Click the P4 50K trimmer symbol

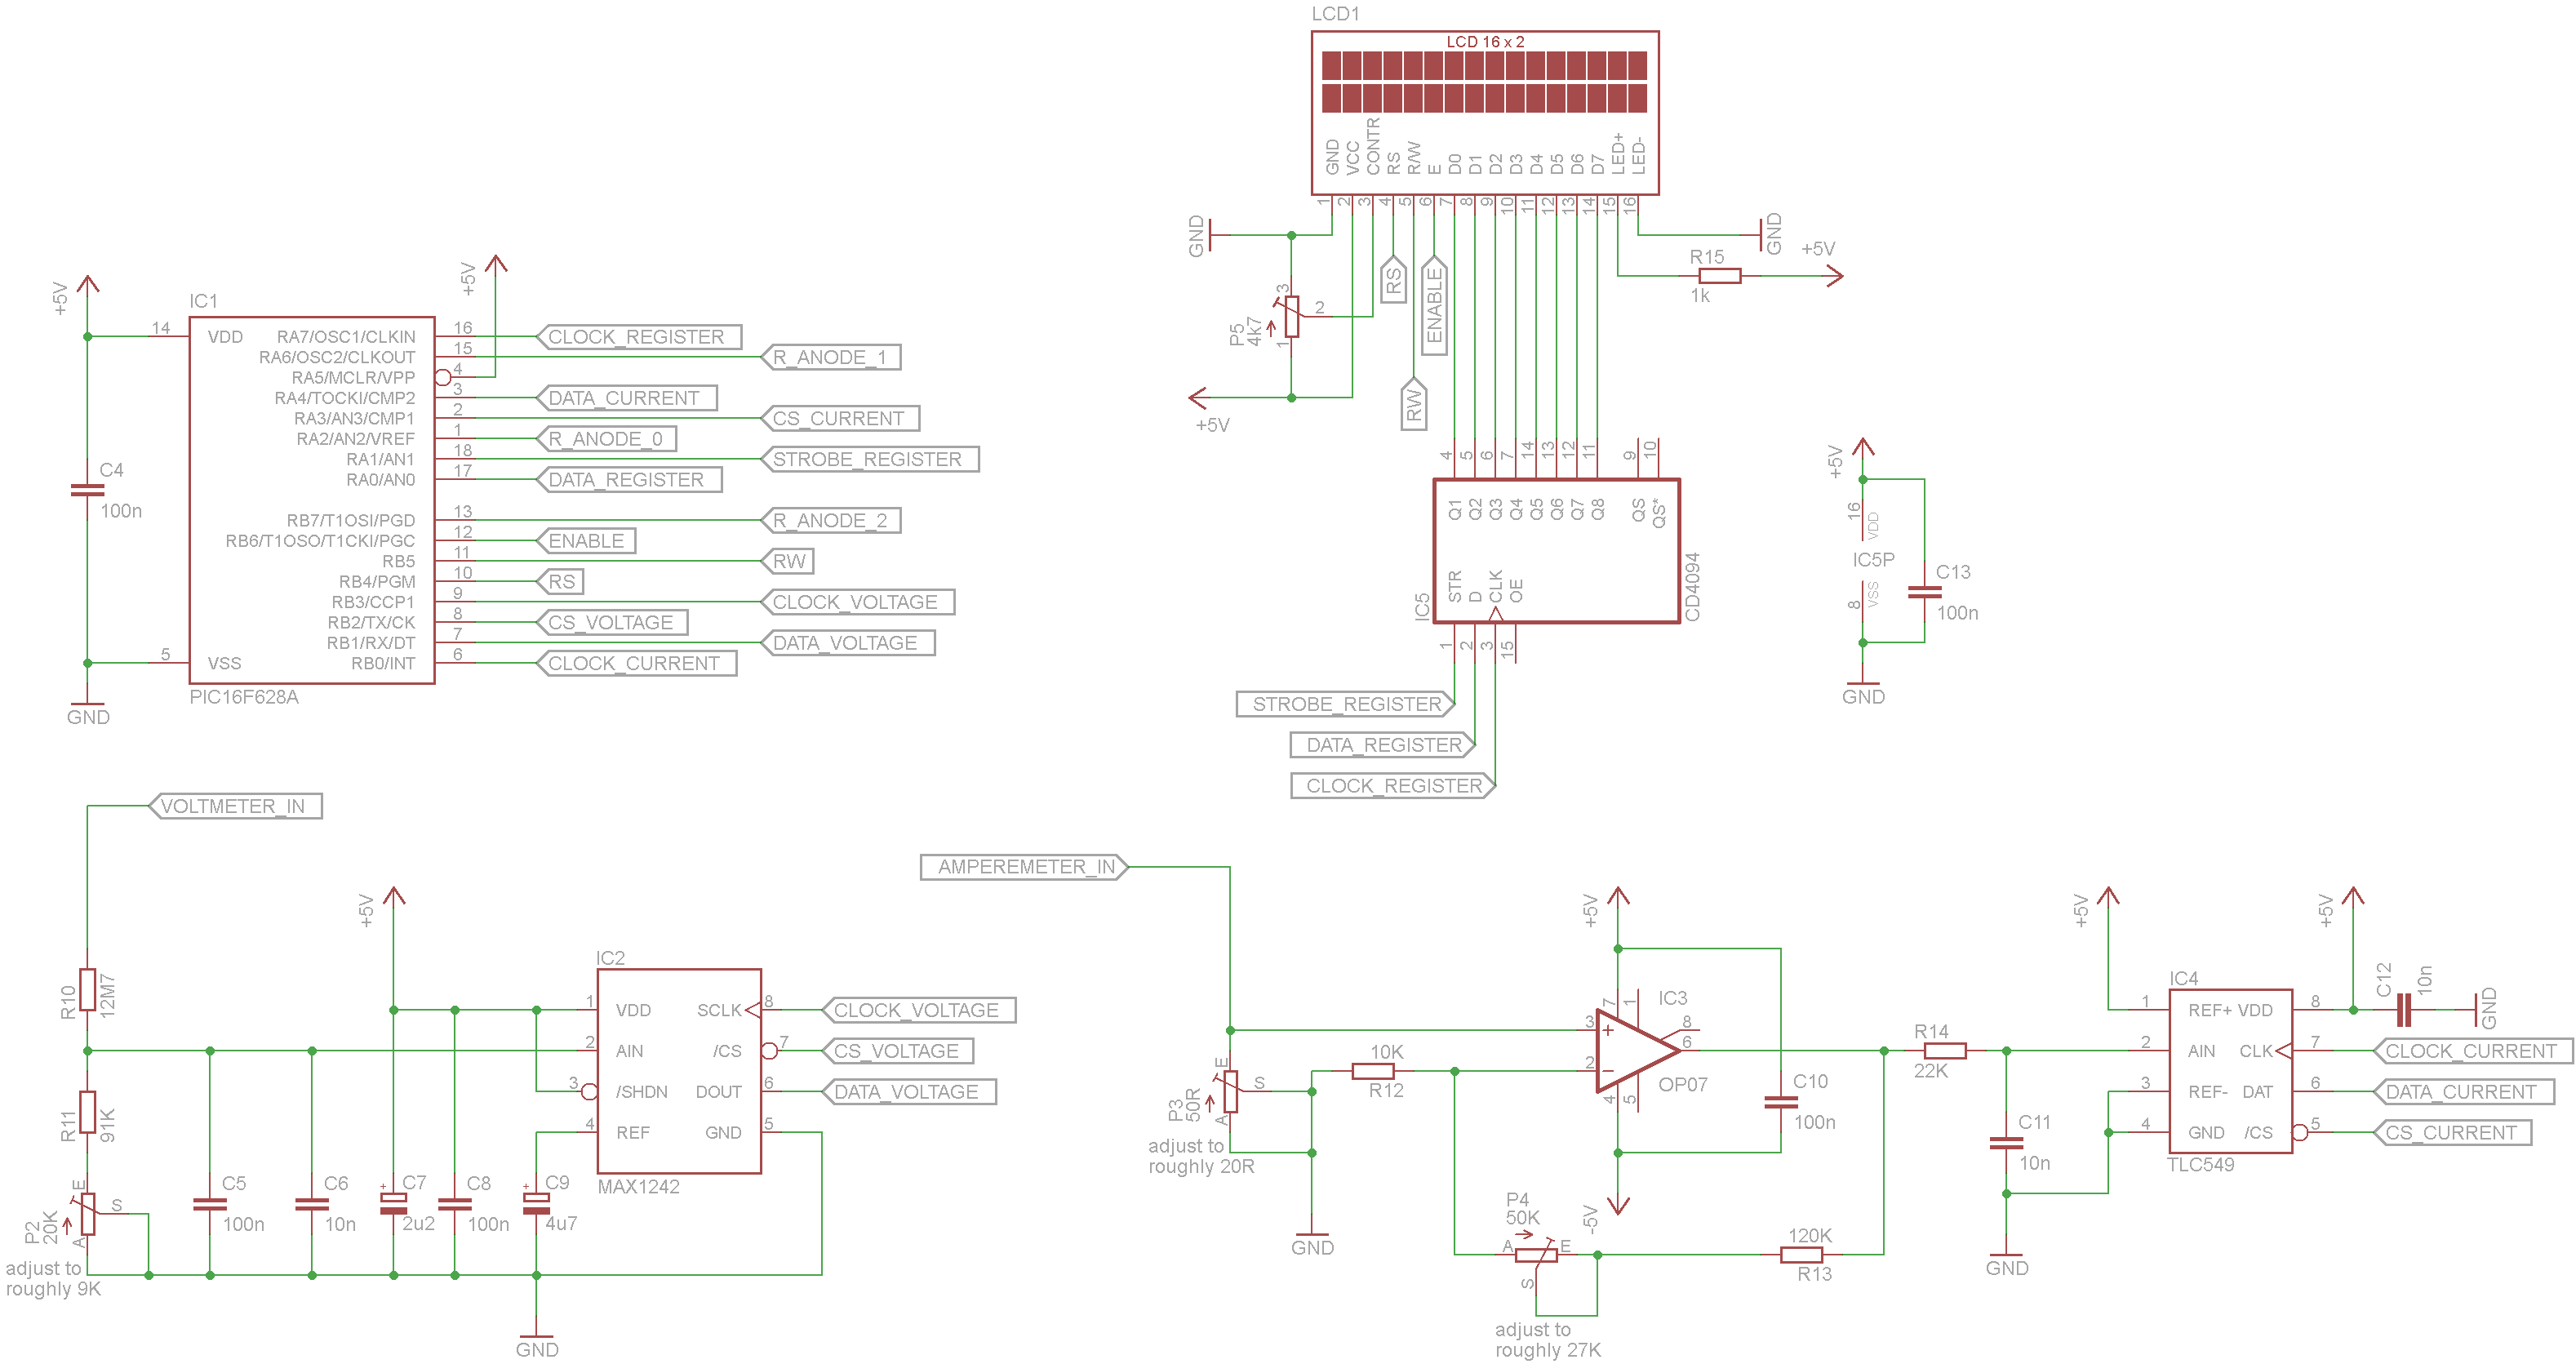click(1535, 1254)
